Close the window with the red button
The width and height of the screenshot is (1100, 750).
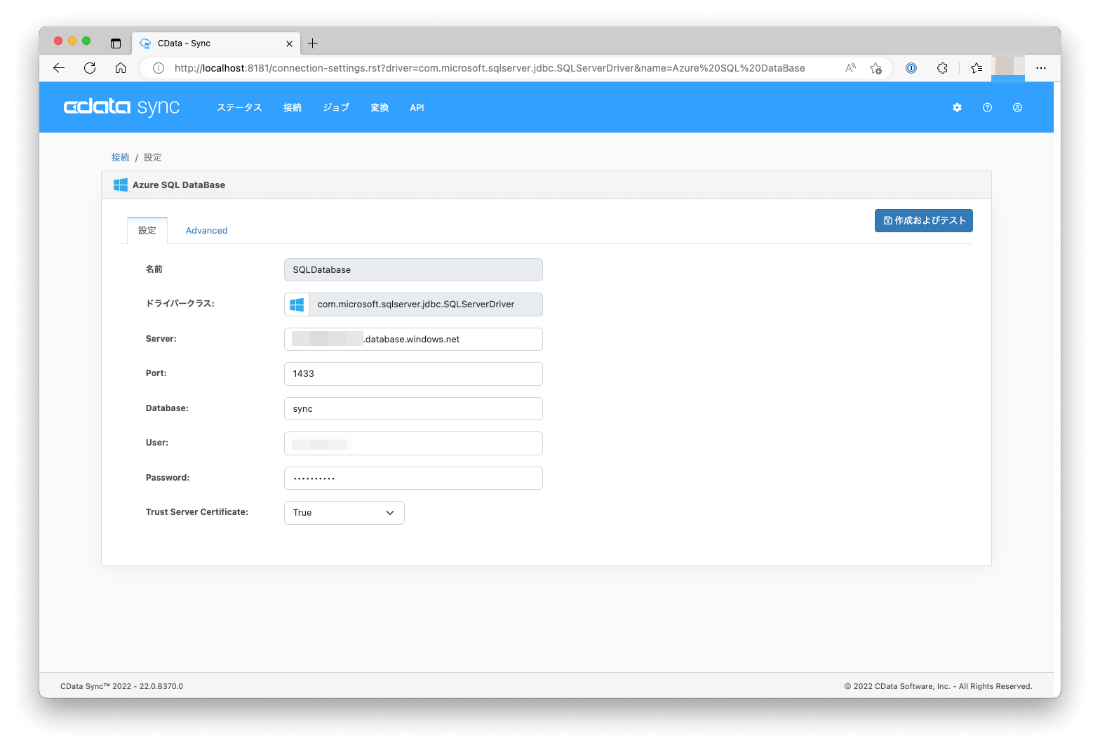(x=58, y=41)
